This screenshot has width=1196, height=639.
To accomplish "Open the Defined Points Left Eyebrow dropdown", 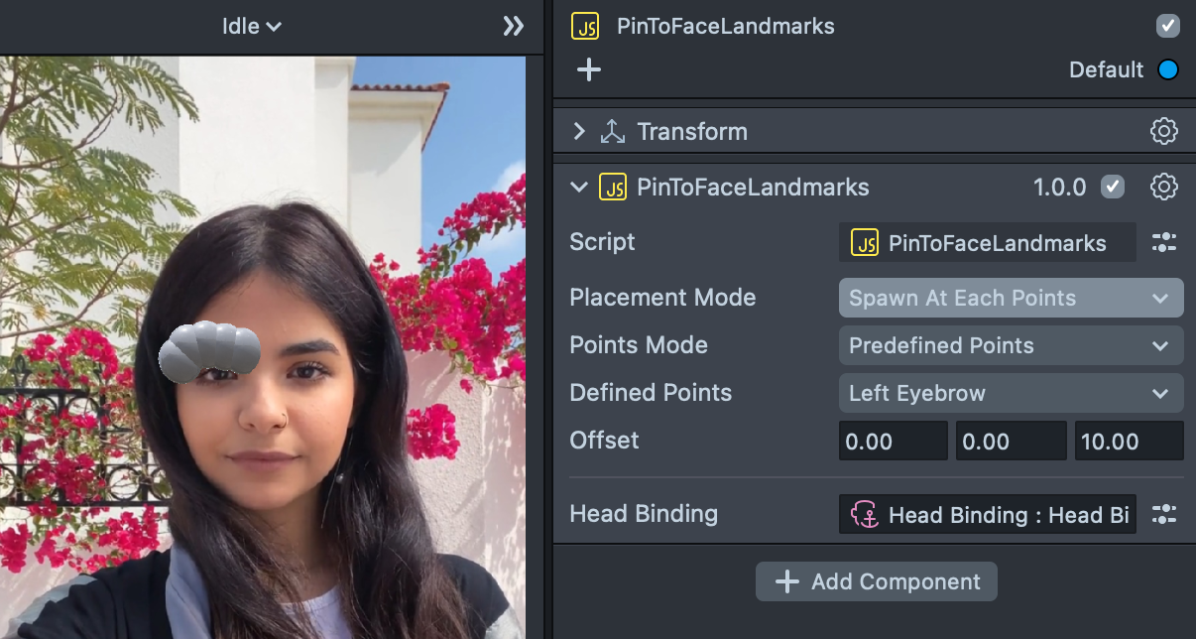I will point(1011,393).
